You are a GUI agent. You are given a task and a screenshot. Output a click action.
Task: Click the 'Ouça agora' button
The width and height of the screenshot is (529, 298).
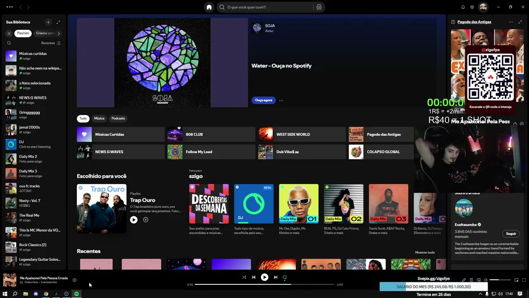pos(264,100)
